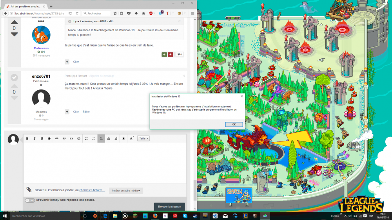Upvote the moderator's post with the up arrow

[14, 22]
